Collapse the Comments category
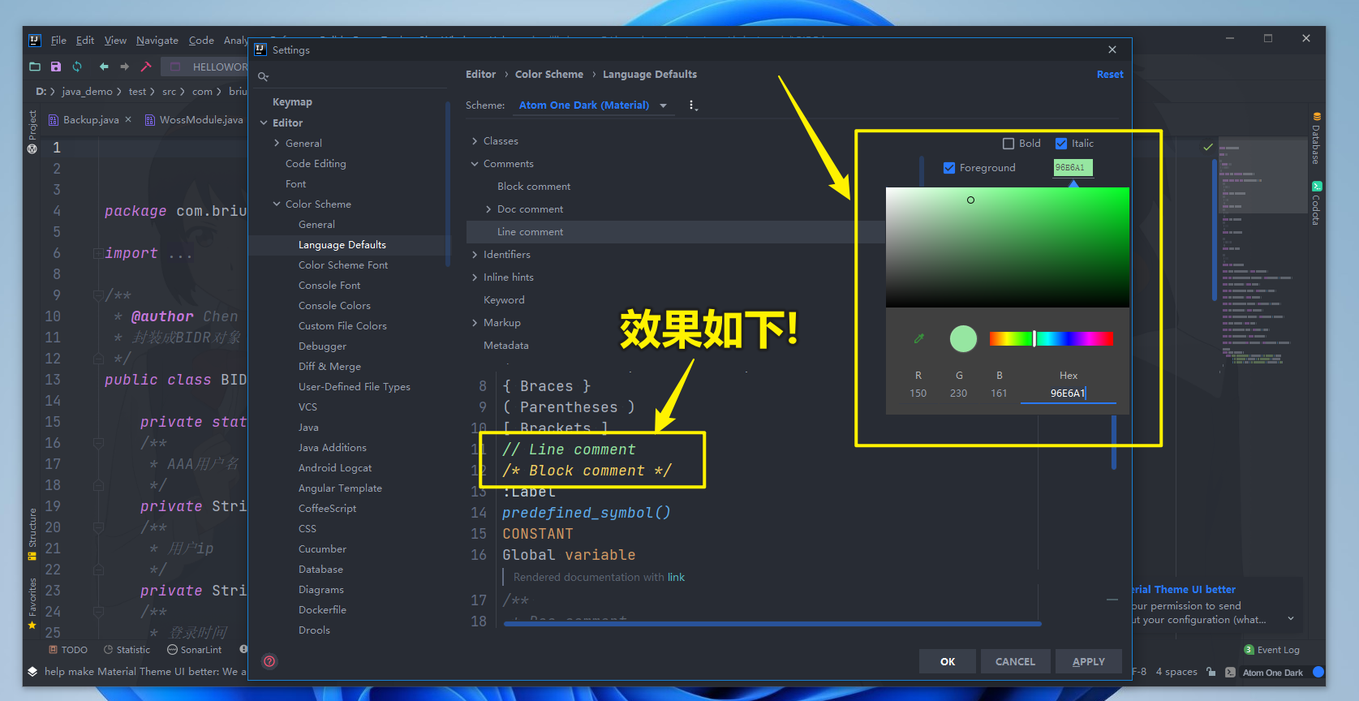 [x=475, y=164]
